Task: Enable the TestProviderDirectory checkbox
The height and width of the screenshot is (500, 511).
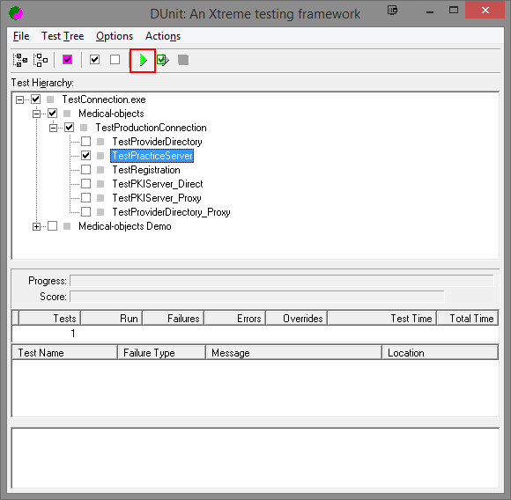Action: click(x=86, y=141)
